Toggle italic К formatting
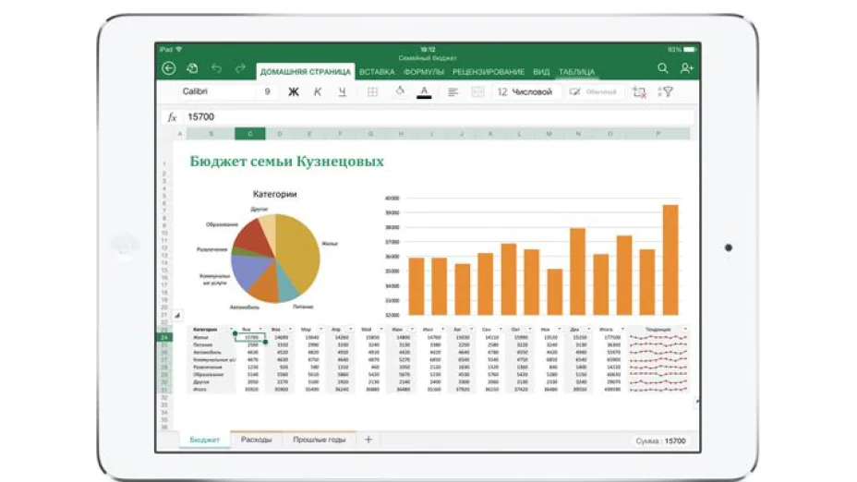This screenshot has width=857, height=482. point(318,91)
